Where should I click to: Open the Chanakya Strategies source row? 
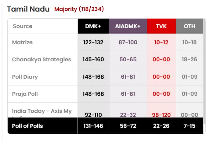point(42,59)
